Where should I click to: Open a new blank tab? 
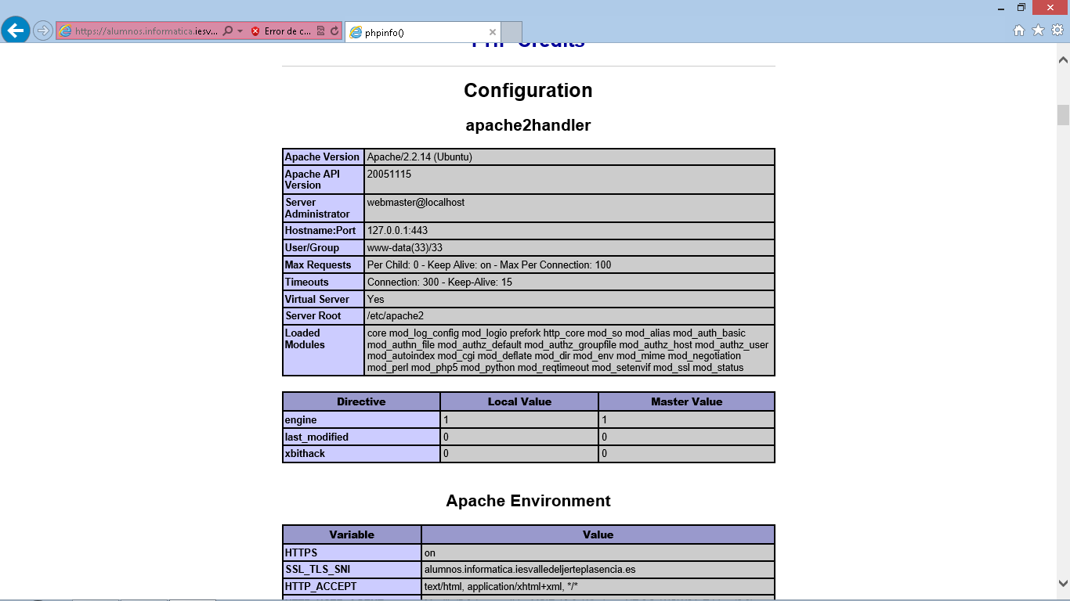point(511,32)
